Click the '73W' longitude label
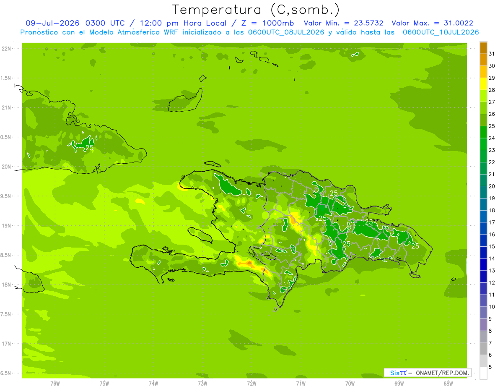Screen dimensions: 503x389 pos(202,384)
